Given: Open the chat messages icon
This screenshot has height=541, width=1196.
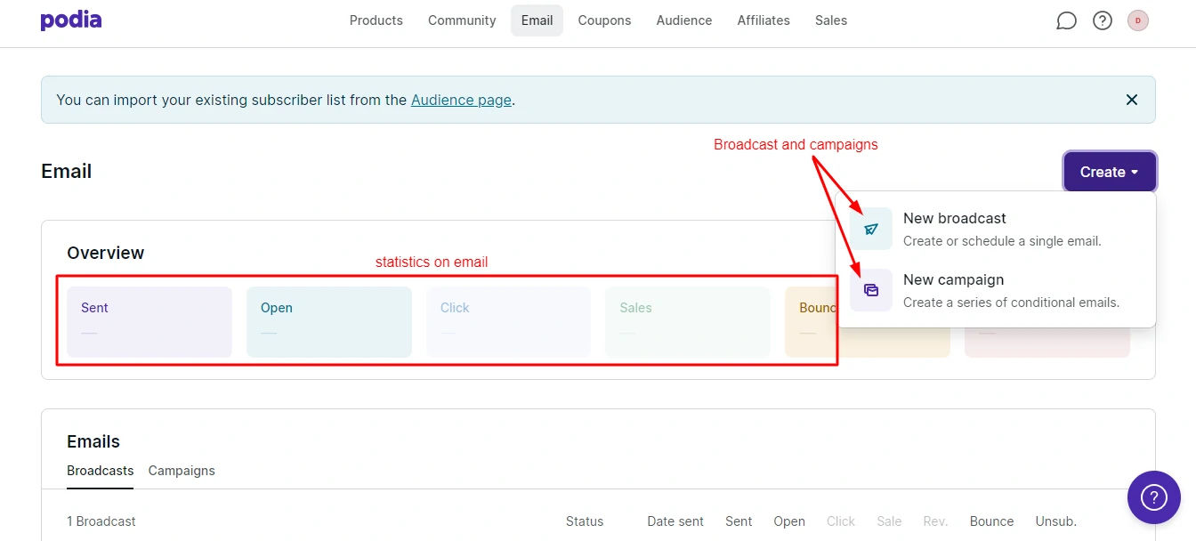Looking at the screenshot, I should (x=1066, y=20).
